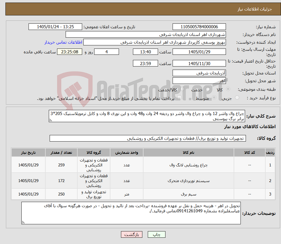
Task: Select the کالا radio button
Action: coord(228,89)
